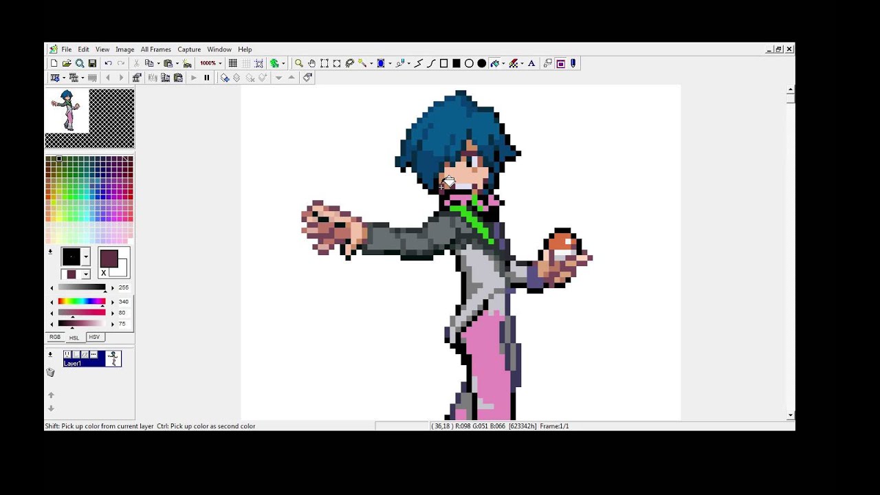This screenshot has width=880, height=495.
Task: Click the grayscale slider with value 255
Action: (x=82, y=287)
